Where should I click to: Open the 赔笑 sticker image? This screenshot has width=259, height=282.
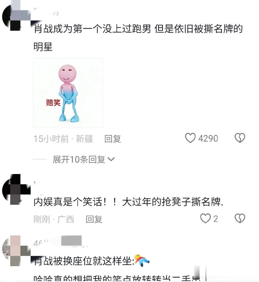(68, 93)
